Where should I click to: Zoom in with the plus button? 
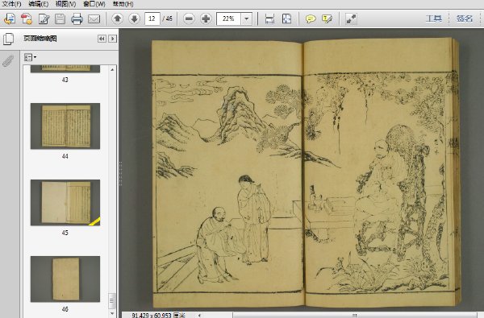pos(206,19)
